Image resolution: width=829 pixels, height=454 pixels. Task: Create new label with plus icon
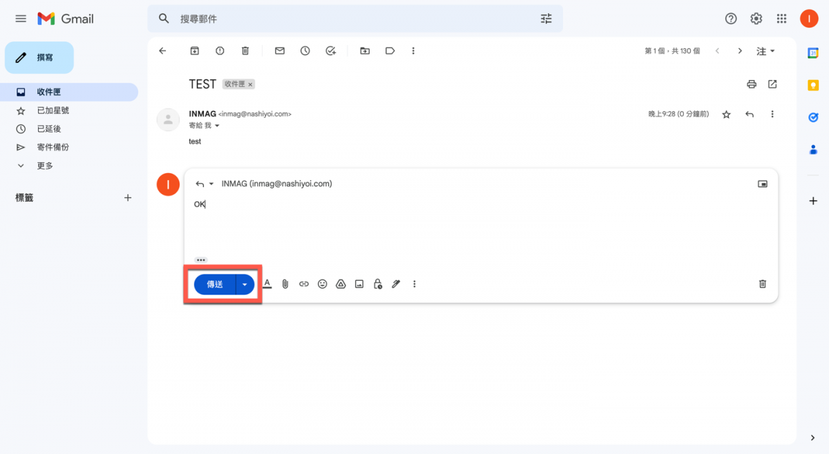[x=127, y=198]
